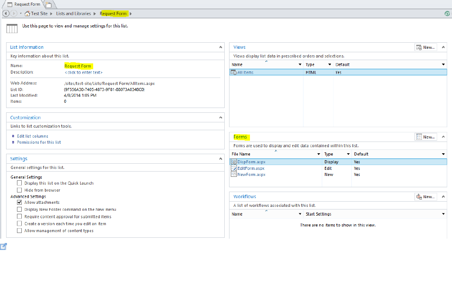Screen dimensions: 452x297
Task: Expand arrow after Request Form breadcrumb
Action: click(131, 13)
